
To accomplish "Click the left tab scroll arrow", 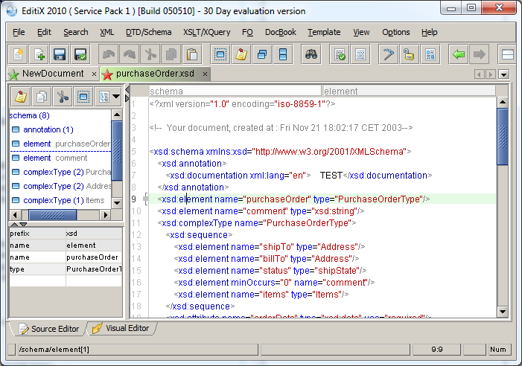I will [x=479, y=74].
